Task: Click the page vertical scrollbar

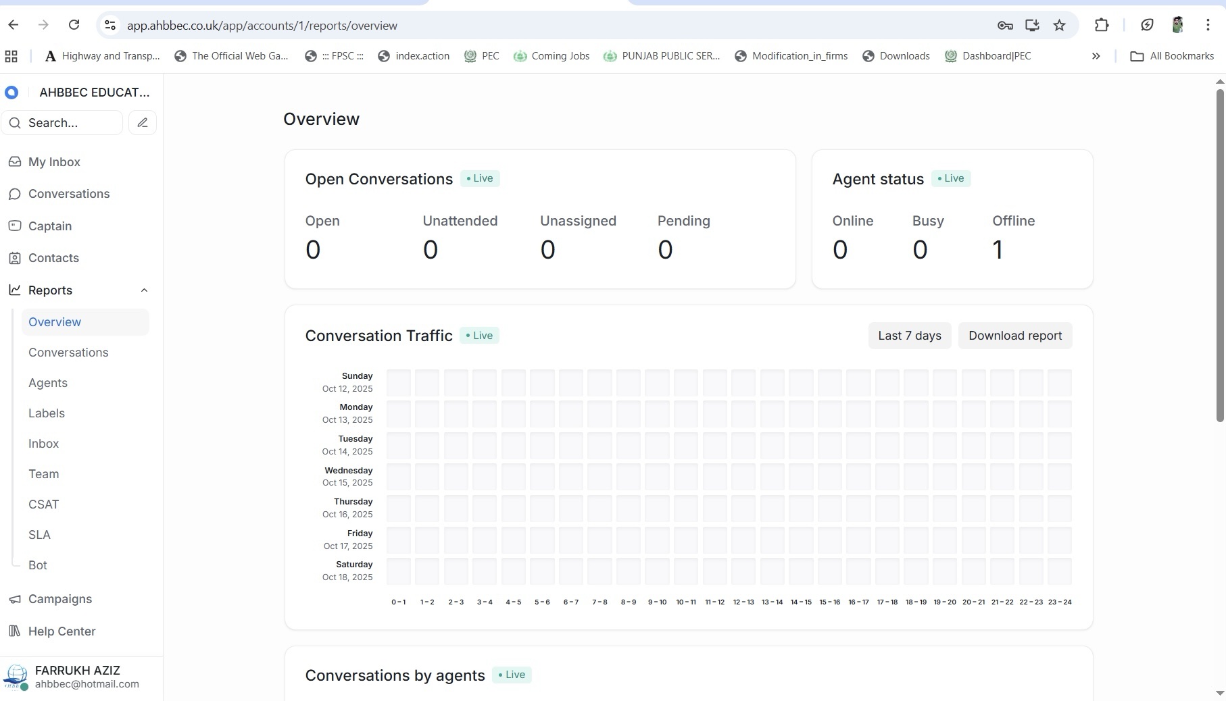Action: (1219, 257)
